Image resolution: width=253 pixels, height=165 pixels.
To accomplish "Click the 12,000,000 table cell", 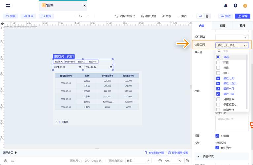I will (107, 102).
